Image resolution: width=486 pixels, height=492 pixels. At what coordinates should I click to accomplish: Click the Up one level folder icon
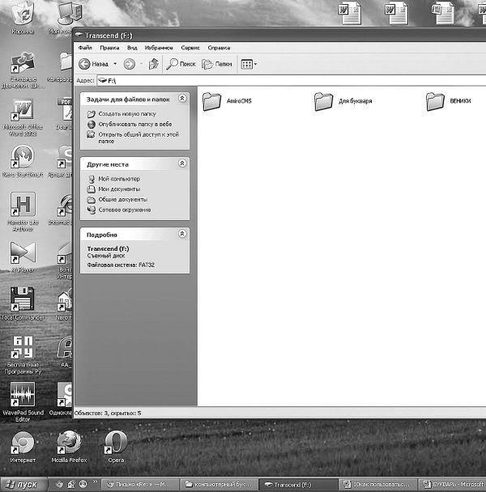pyautogui.click(x=152, y=63)
